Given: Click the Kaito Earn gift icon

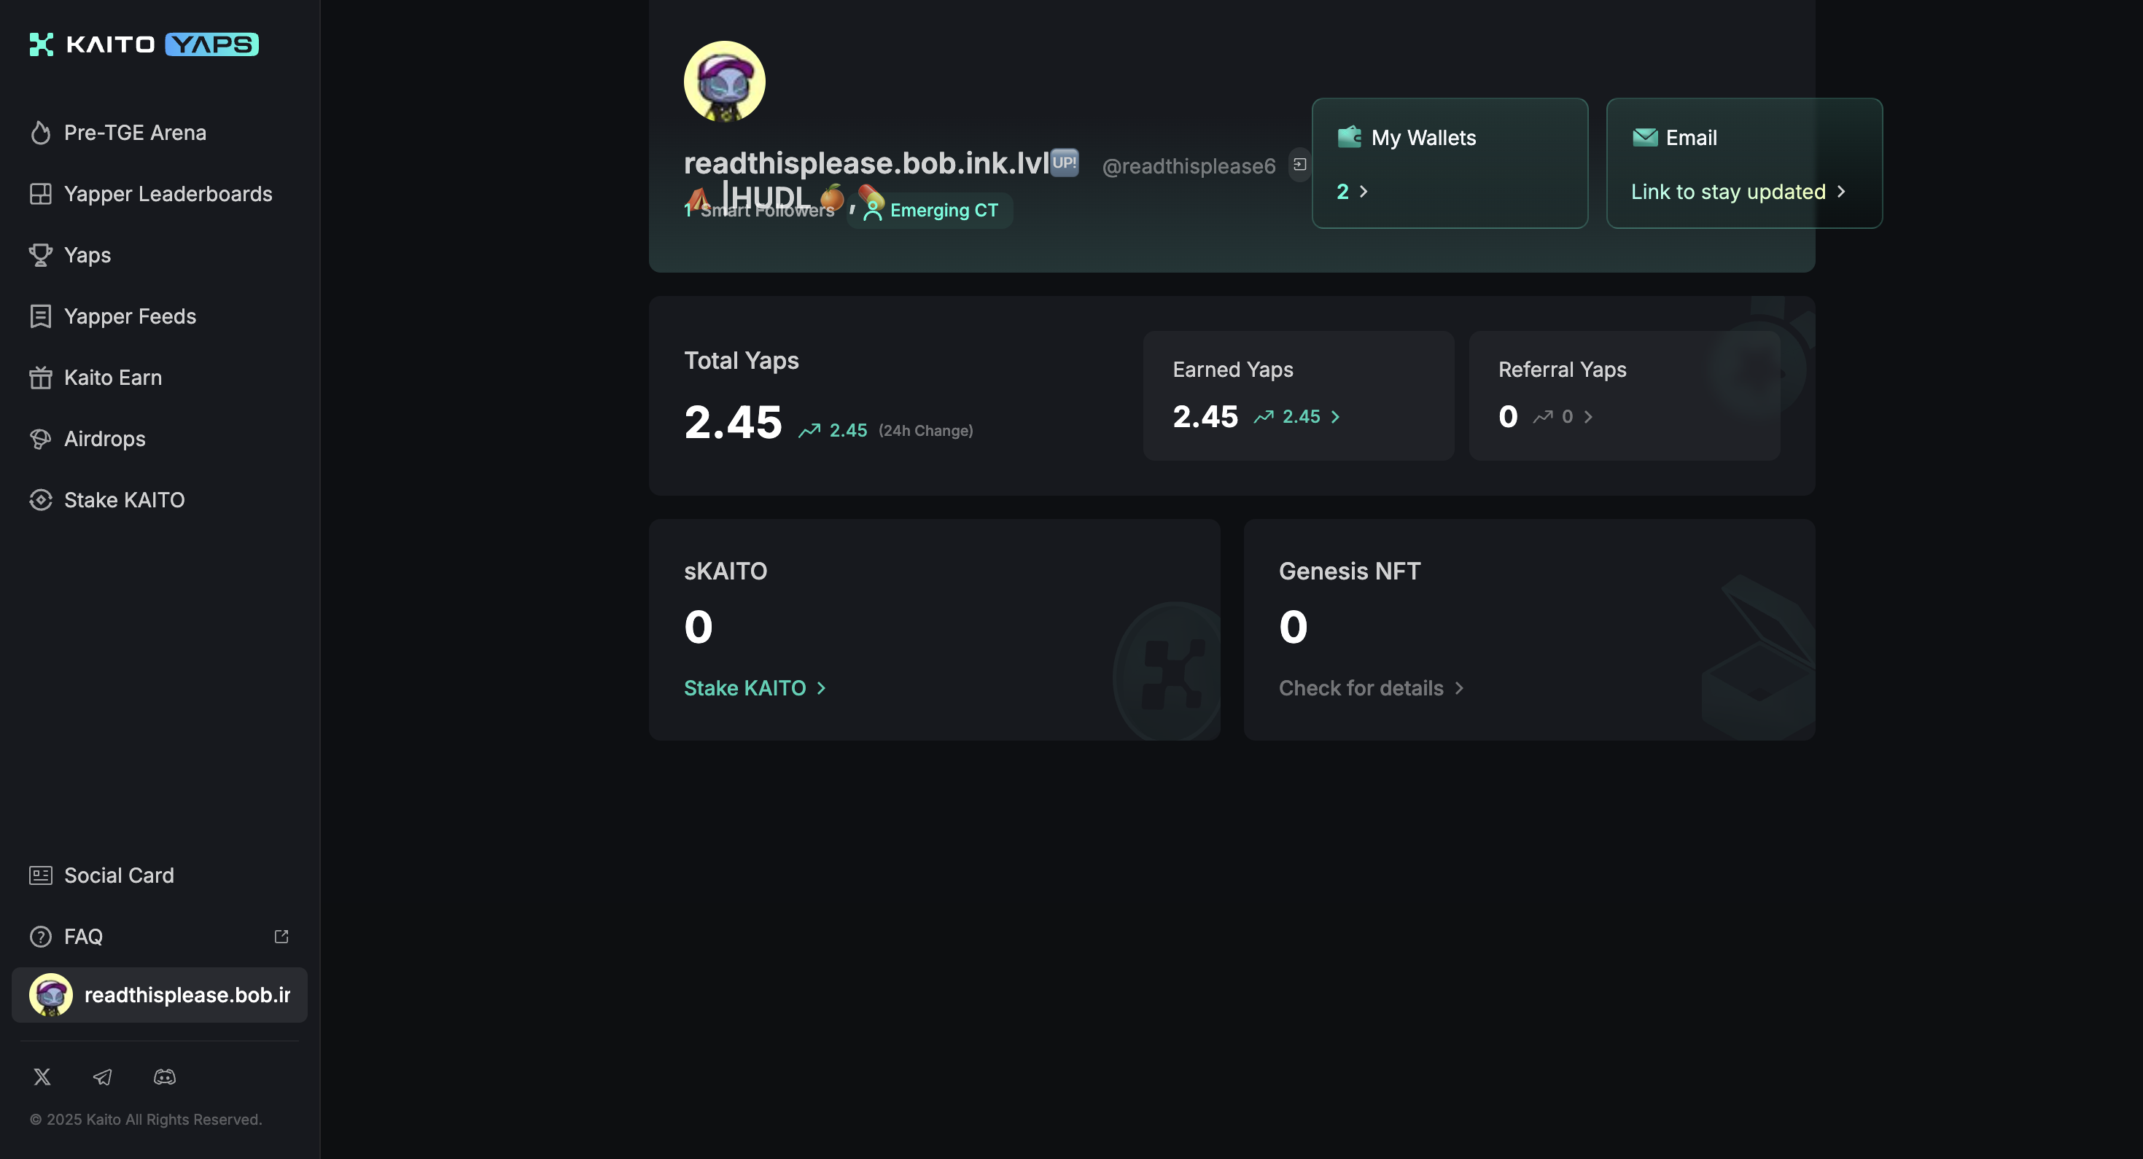Looking at the screenshot, I should click(41, 378).
